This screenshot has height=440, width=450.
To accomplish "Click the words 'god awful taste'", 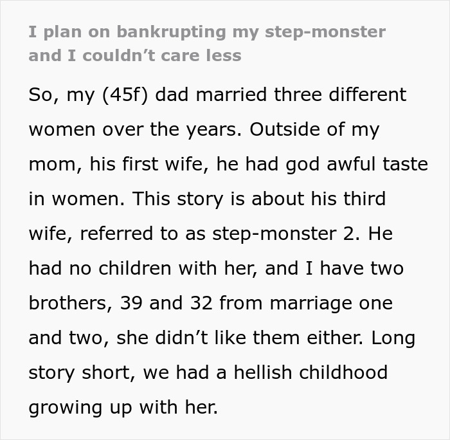I will pyautogui.click(x=358, y=164).
